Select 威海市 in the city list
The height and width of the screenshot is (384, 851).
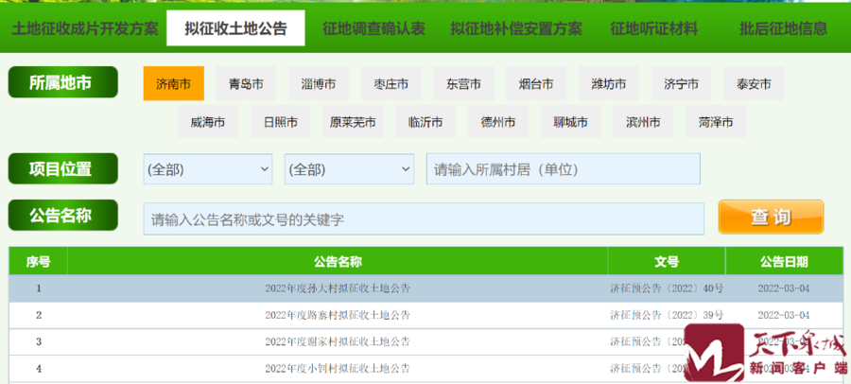(208, 122)
